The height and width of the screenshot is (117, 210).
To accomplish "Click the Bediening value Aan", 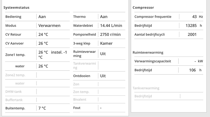I will click(42, 17).
